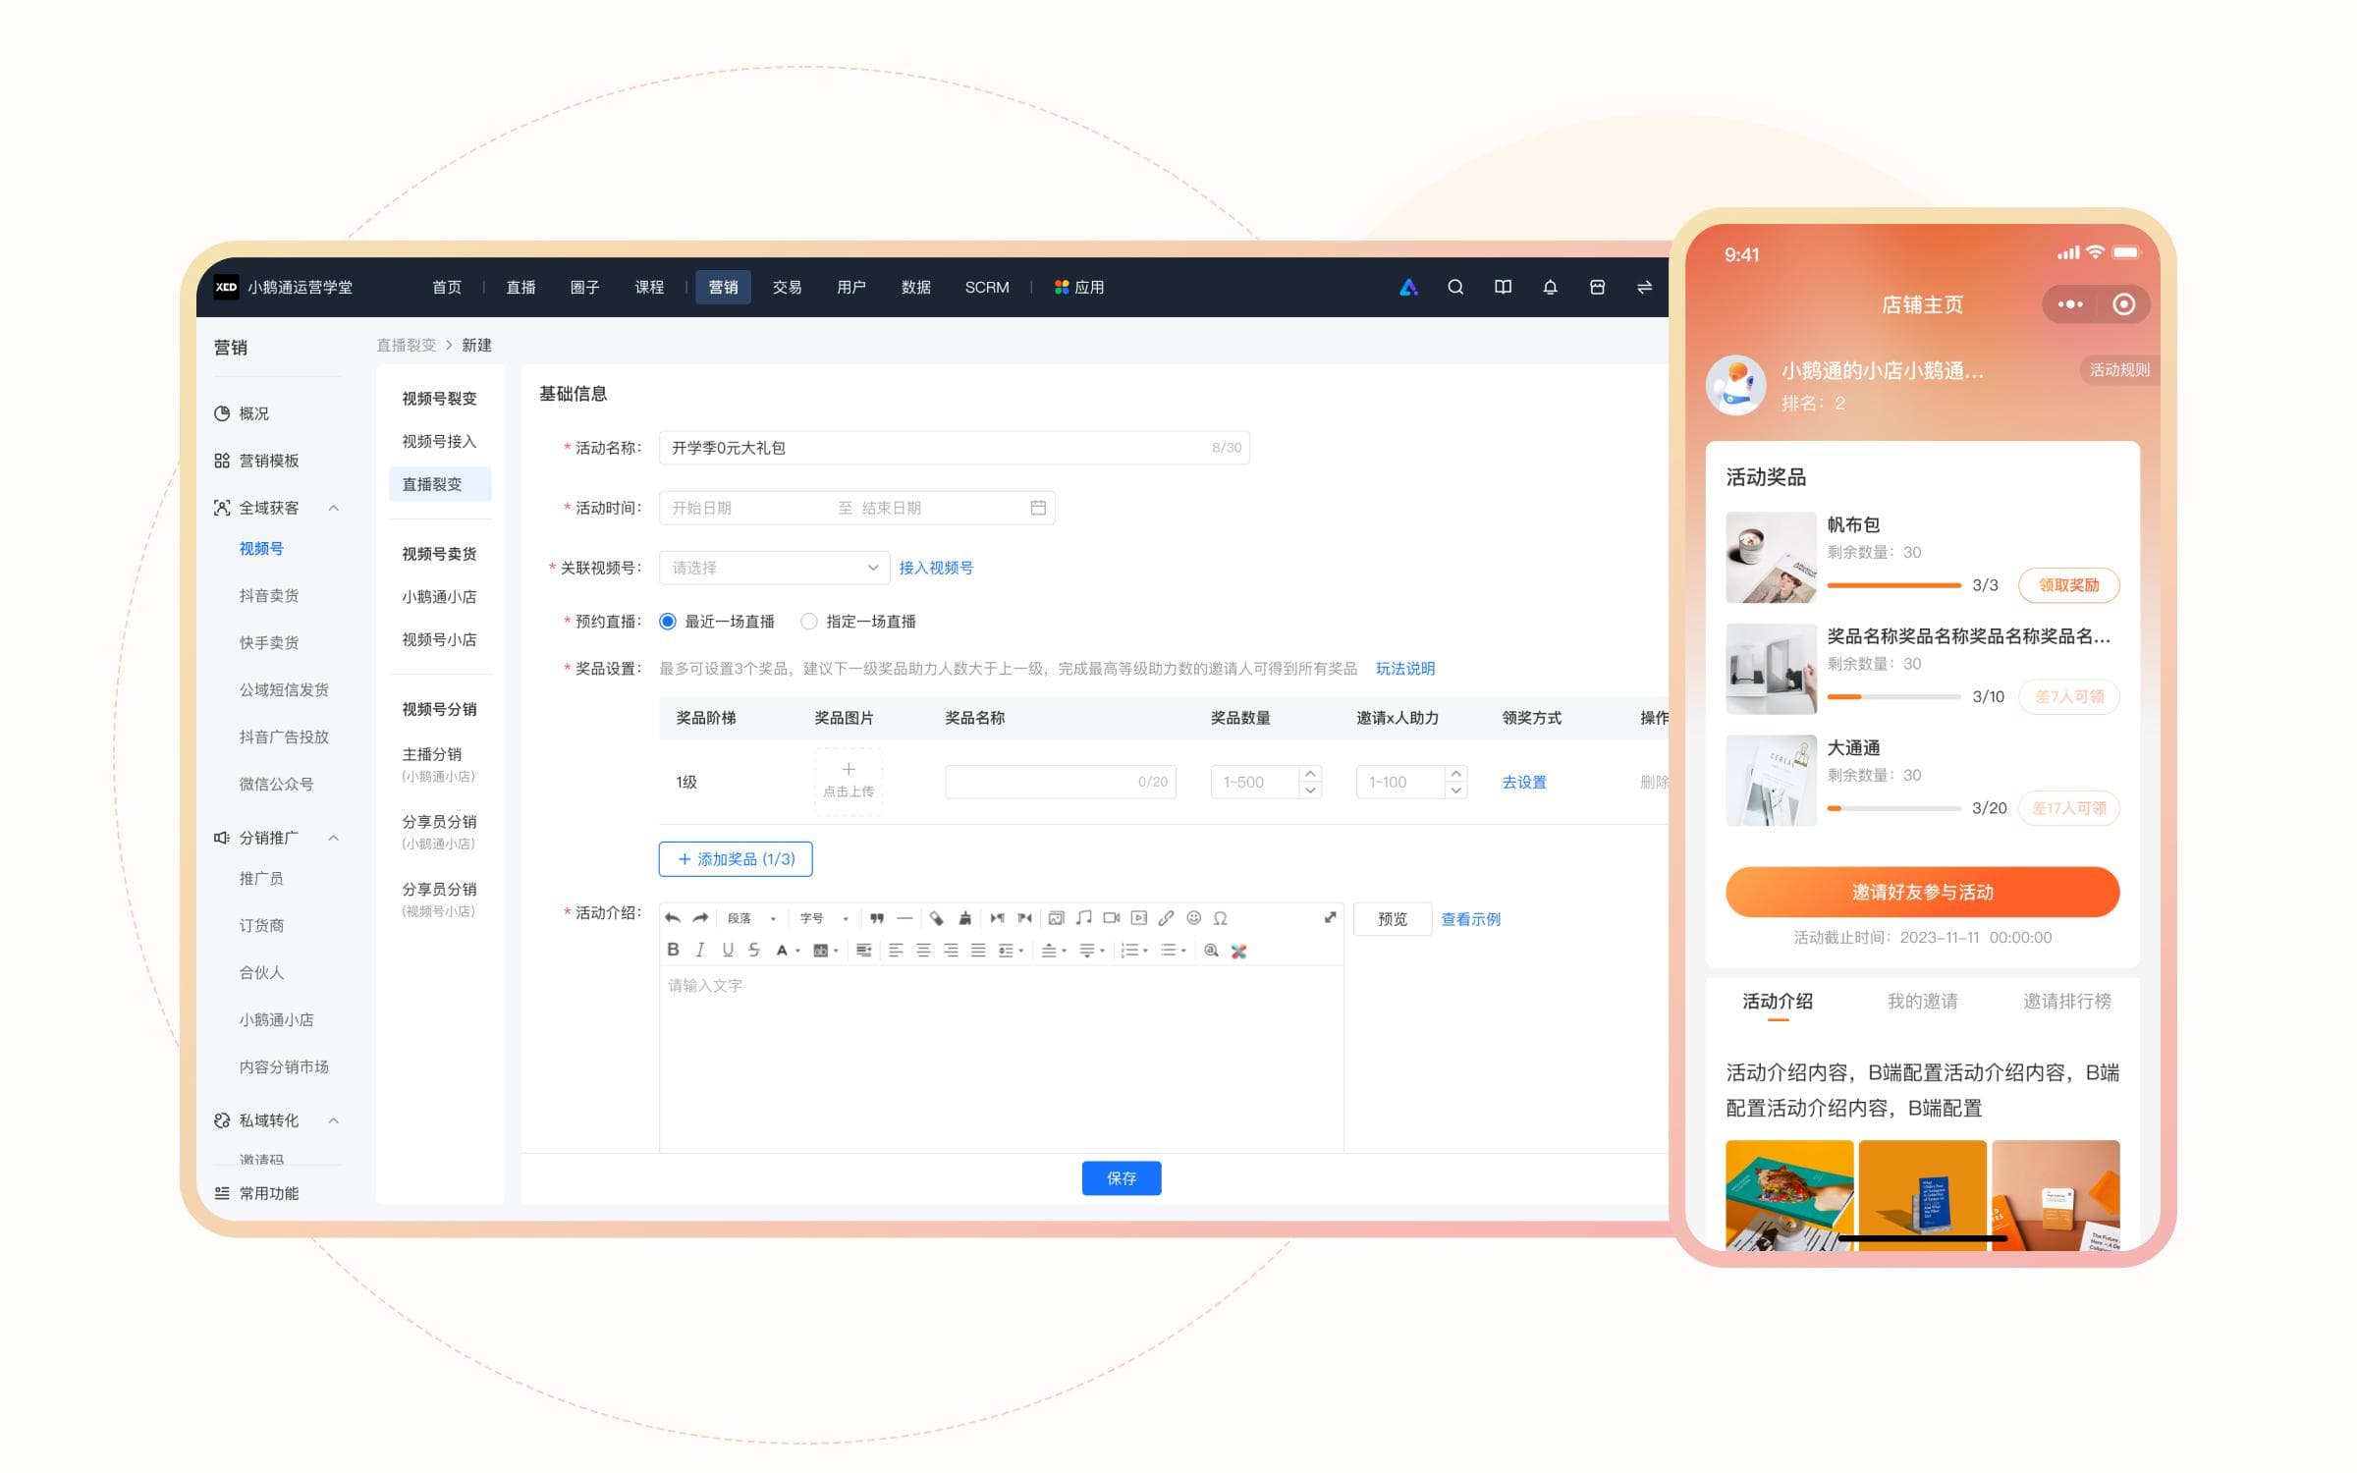The width and height of the screenshot is (2357, 1473).
Task: Tap 邀请好友参与活动 button on phone
Action: (x=1922, y=892)
